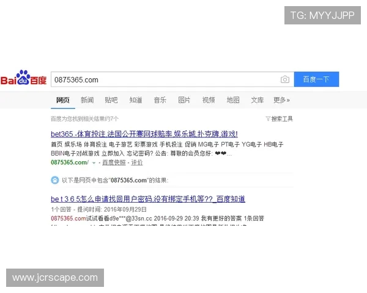Expand the 更多» menu
The image size is (367, 293).
pos(281,100)
